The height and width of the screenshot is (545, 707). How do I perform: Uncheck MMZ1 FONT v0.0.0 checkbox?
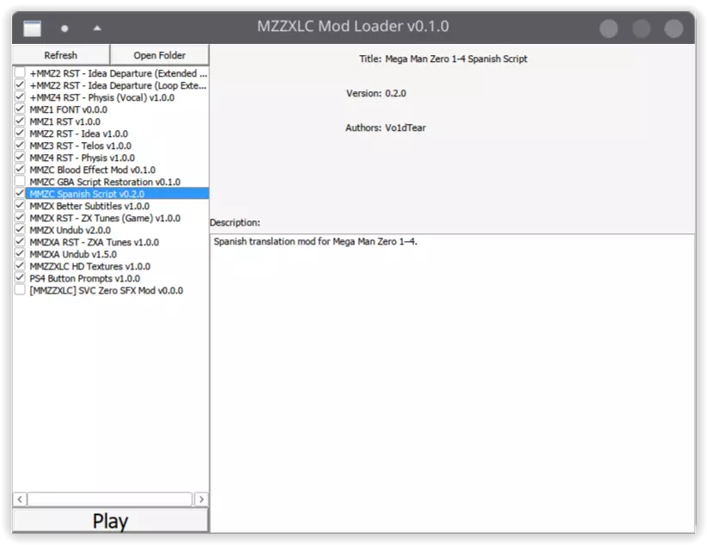point(20,109)
